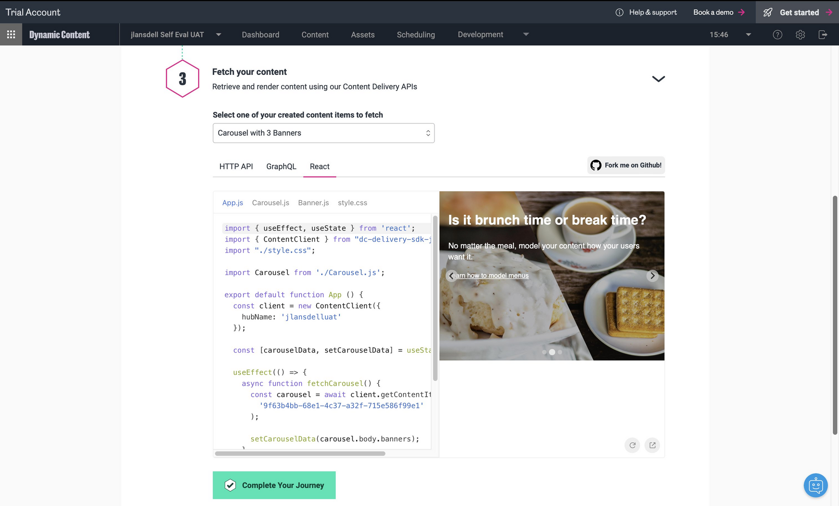The width and height of the screenshot is (839, 506).
Task: Open the Assets menu
Action: pyautogui.click(x=363, y=35)
